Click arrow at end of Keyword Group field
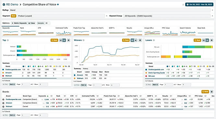This screenshot has height=119, width=216. click(x=212, y=16)
